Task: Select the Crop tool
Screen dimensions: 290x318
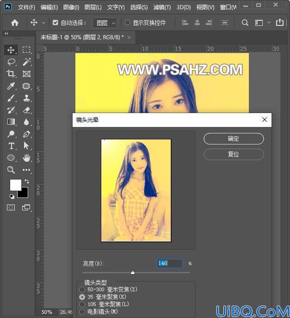Action: click(x=11, y=74)
